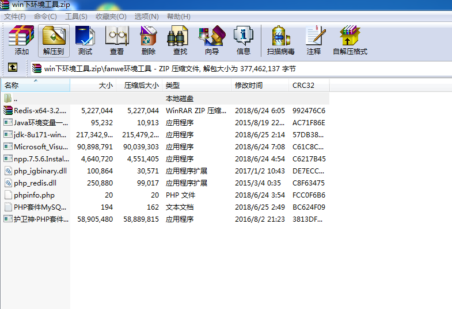Select the Microsoft_Visu application icon
This screenshot has width=452, height=309.
pyautogui.click(x=8, y=146)
